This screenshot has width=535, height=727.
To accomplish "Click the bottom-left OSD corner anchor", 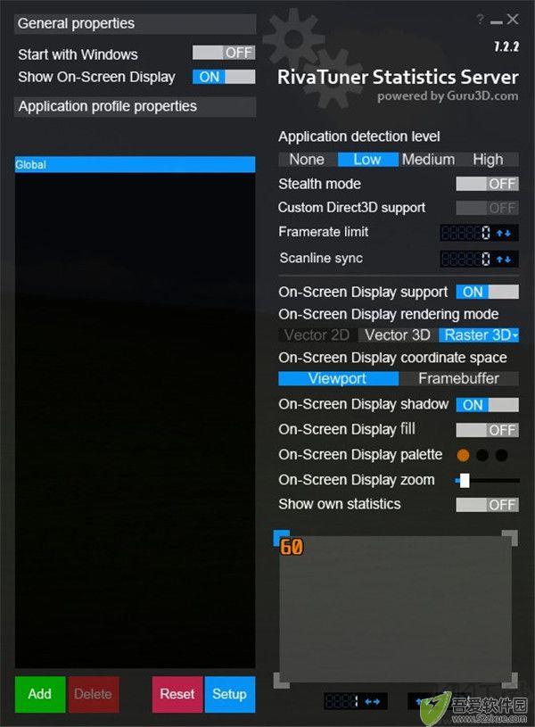I will [x=281, y=681].
